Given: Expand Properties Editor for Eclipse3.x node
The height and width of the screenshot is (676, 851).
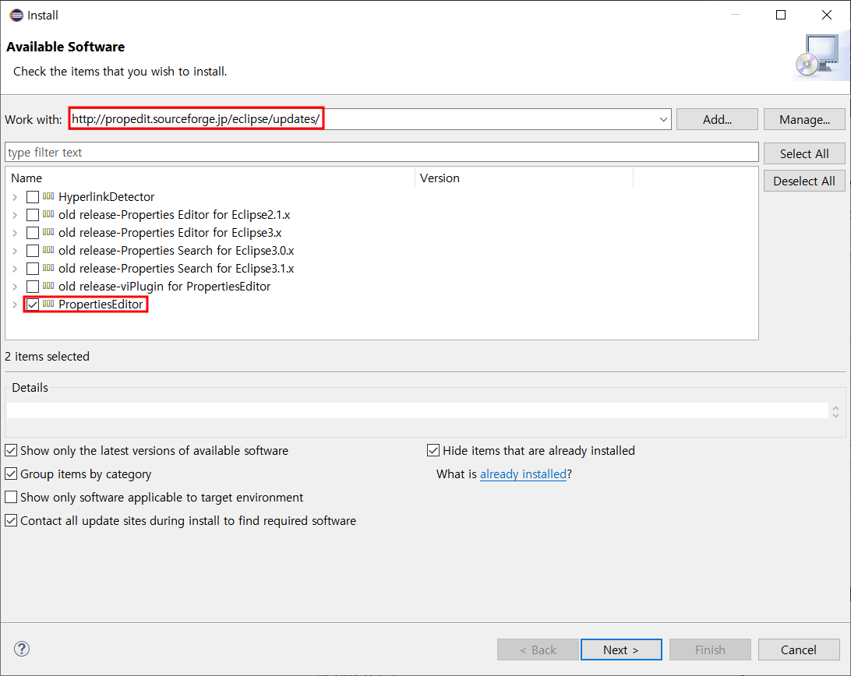Looking at the screenshot, I should pos(16,233).
